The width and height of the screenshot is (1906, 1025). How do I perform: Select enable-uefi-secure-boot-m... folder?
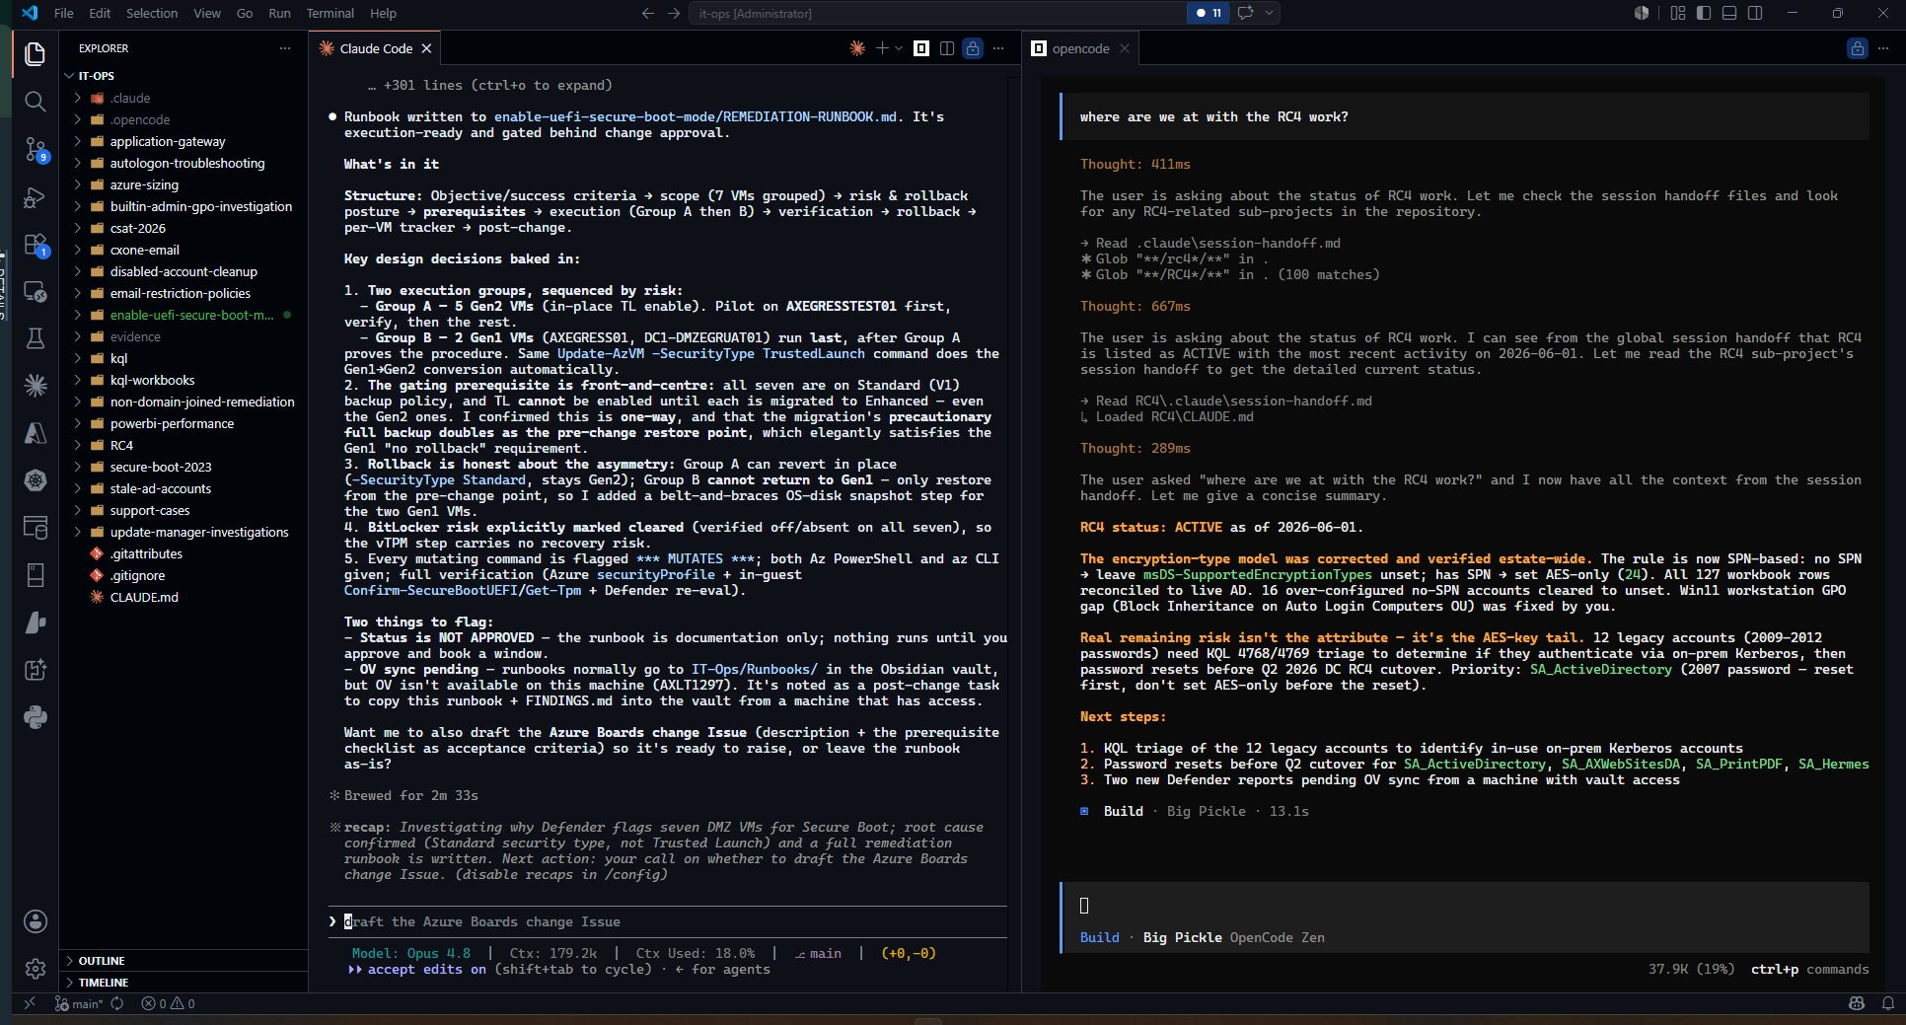point(191,315)
